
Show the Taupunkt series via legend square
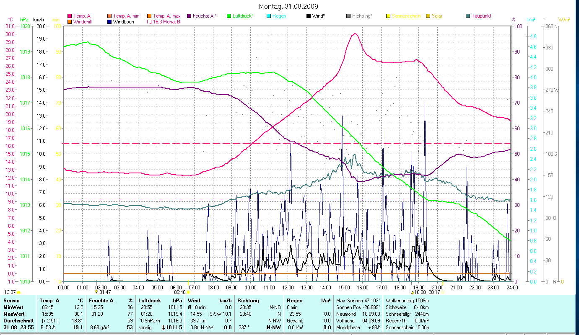(468, 16)
